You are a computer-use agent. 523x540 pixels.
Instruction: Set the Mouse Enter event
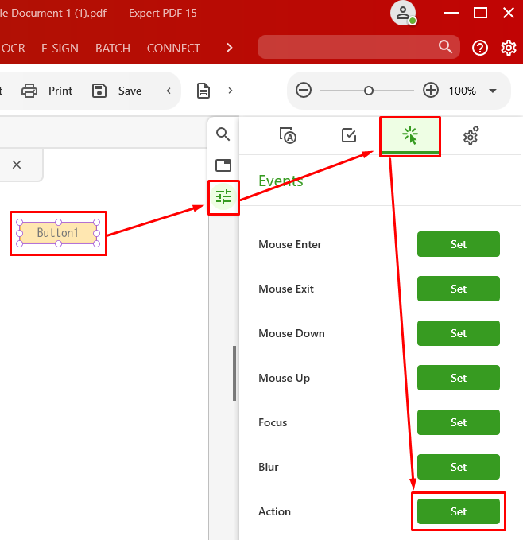click(x=459, y=244)
